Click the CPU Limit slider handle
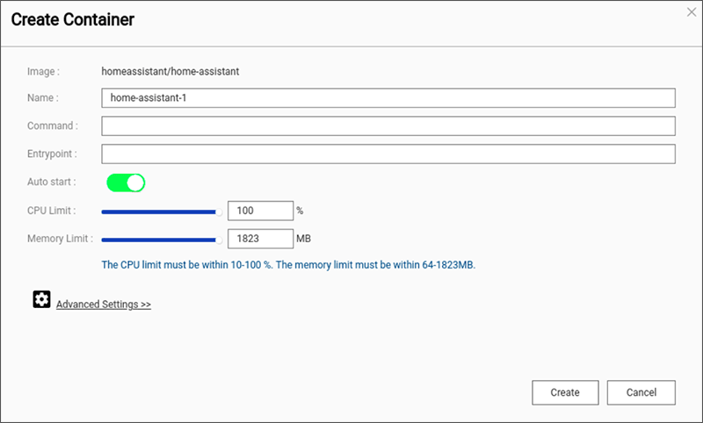Screen dimensions: 703x423 point(219,212)
